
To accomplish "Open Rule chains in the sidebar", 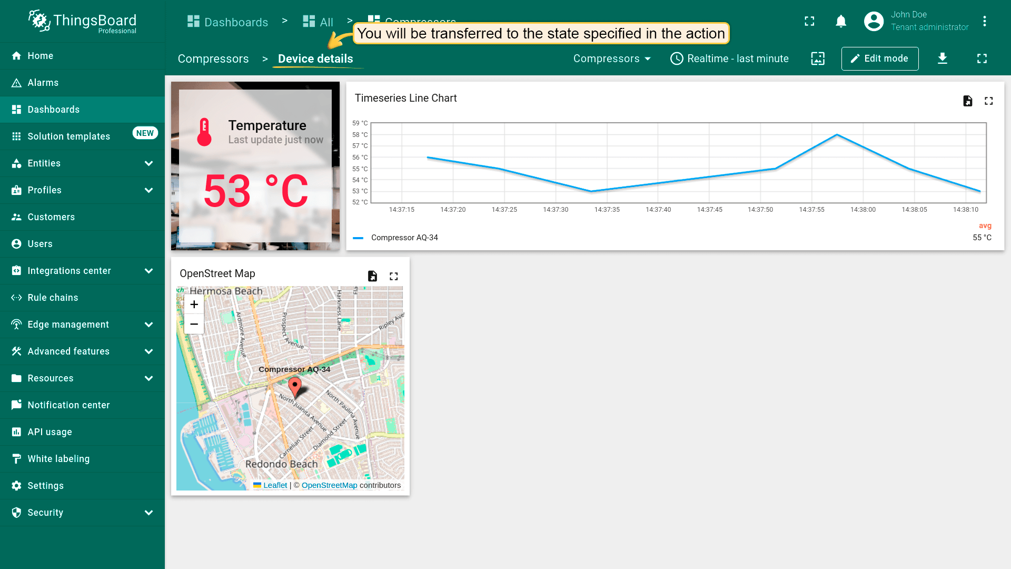I will click(x=53, y=298).
